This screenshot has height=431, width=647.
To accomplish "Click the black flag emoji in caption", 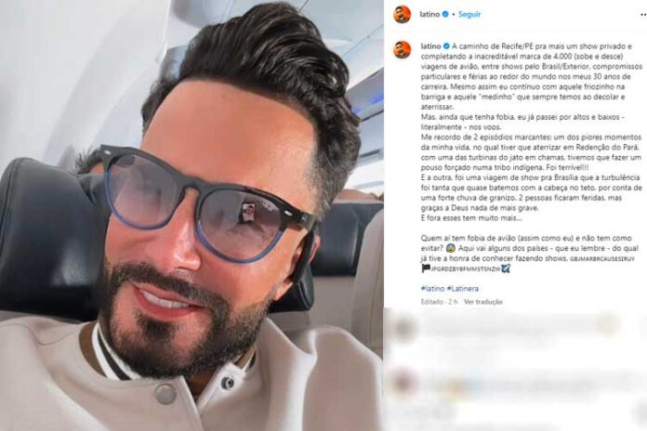I will [x=425, y=269].
